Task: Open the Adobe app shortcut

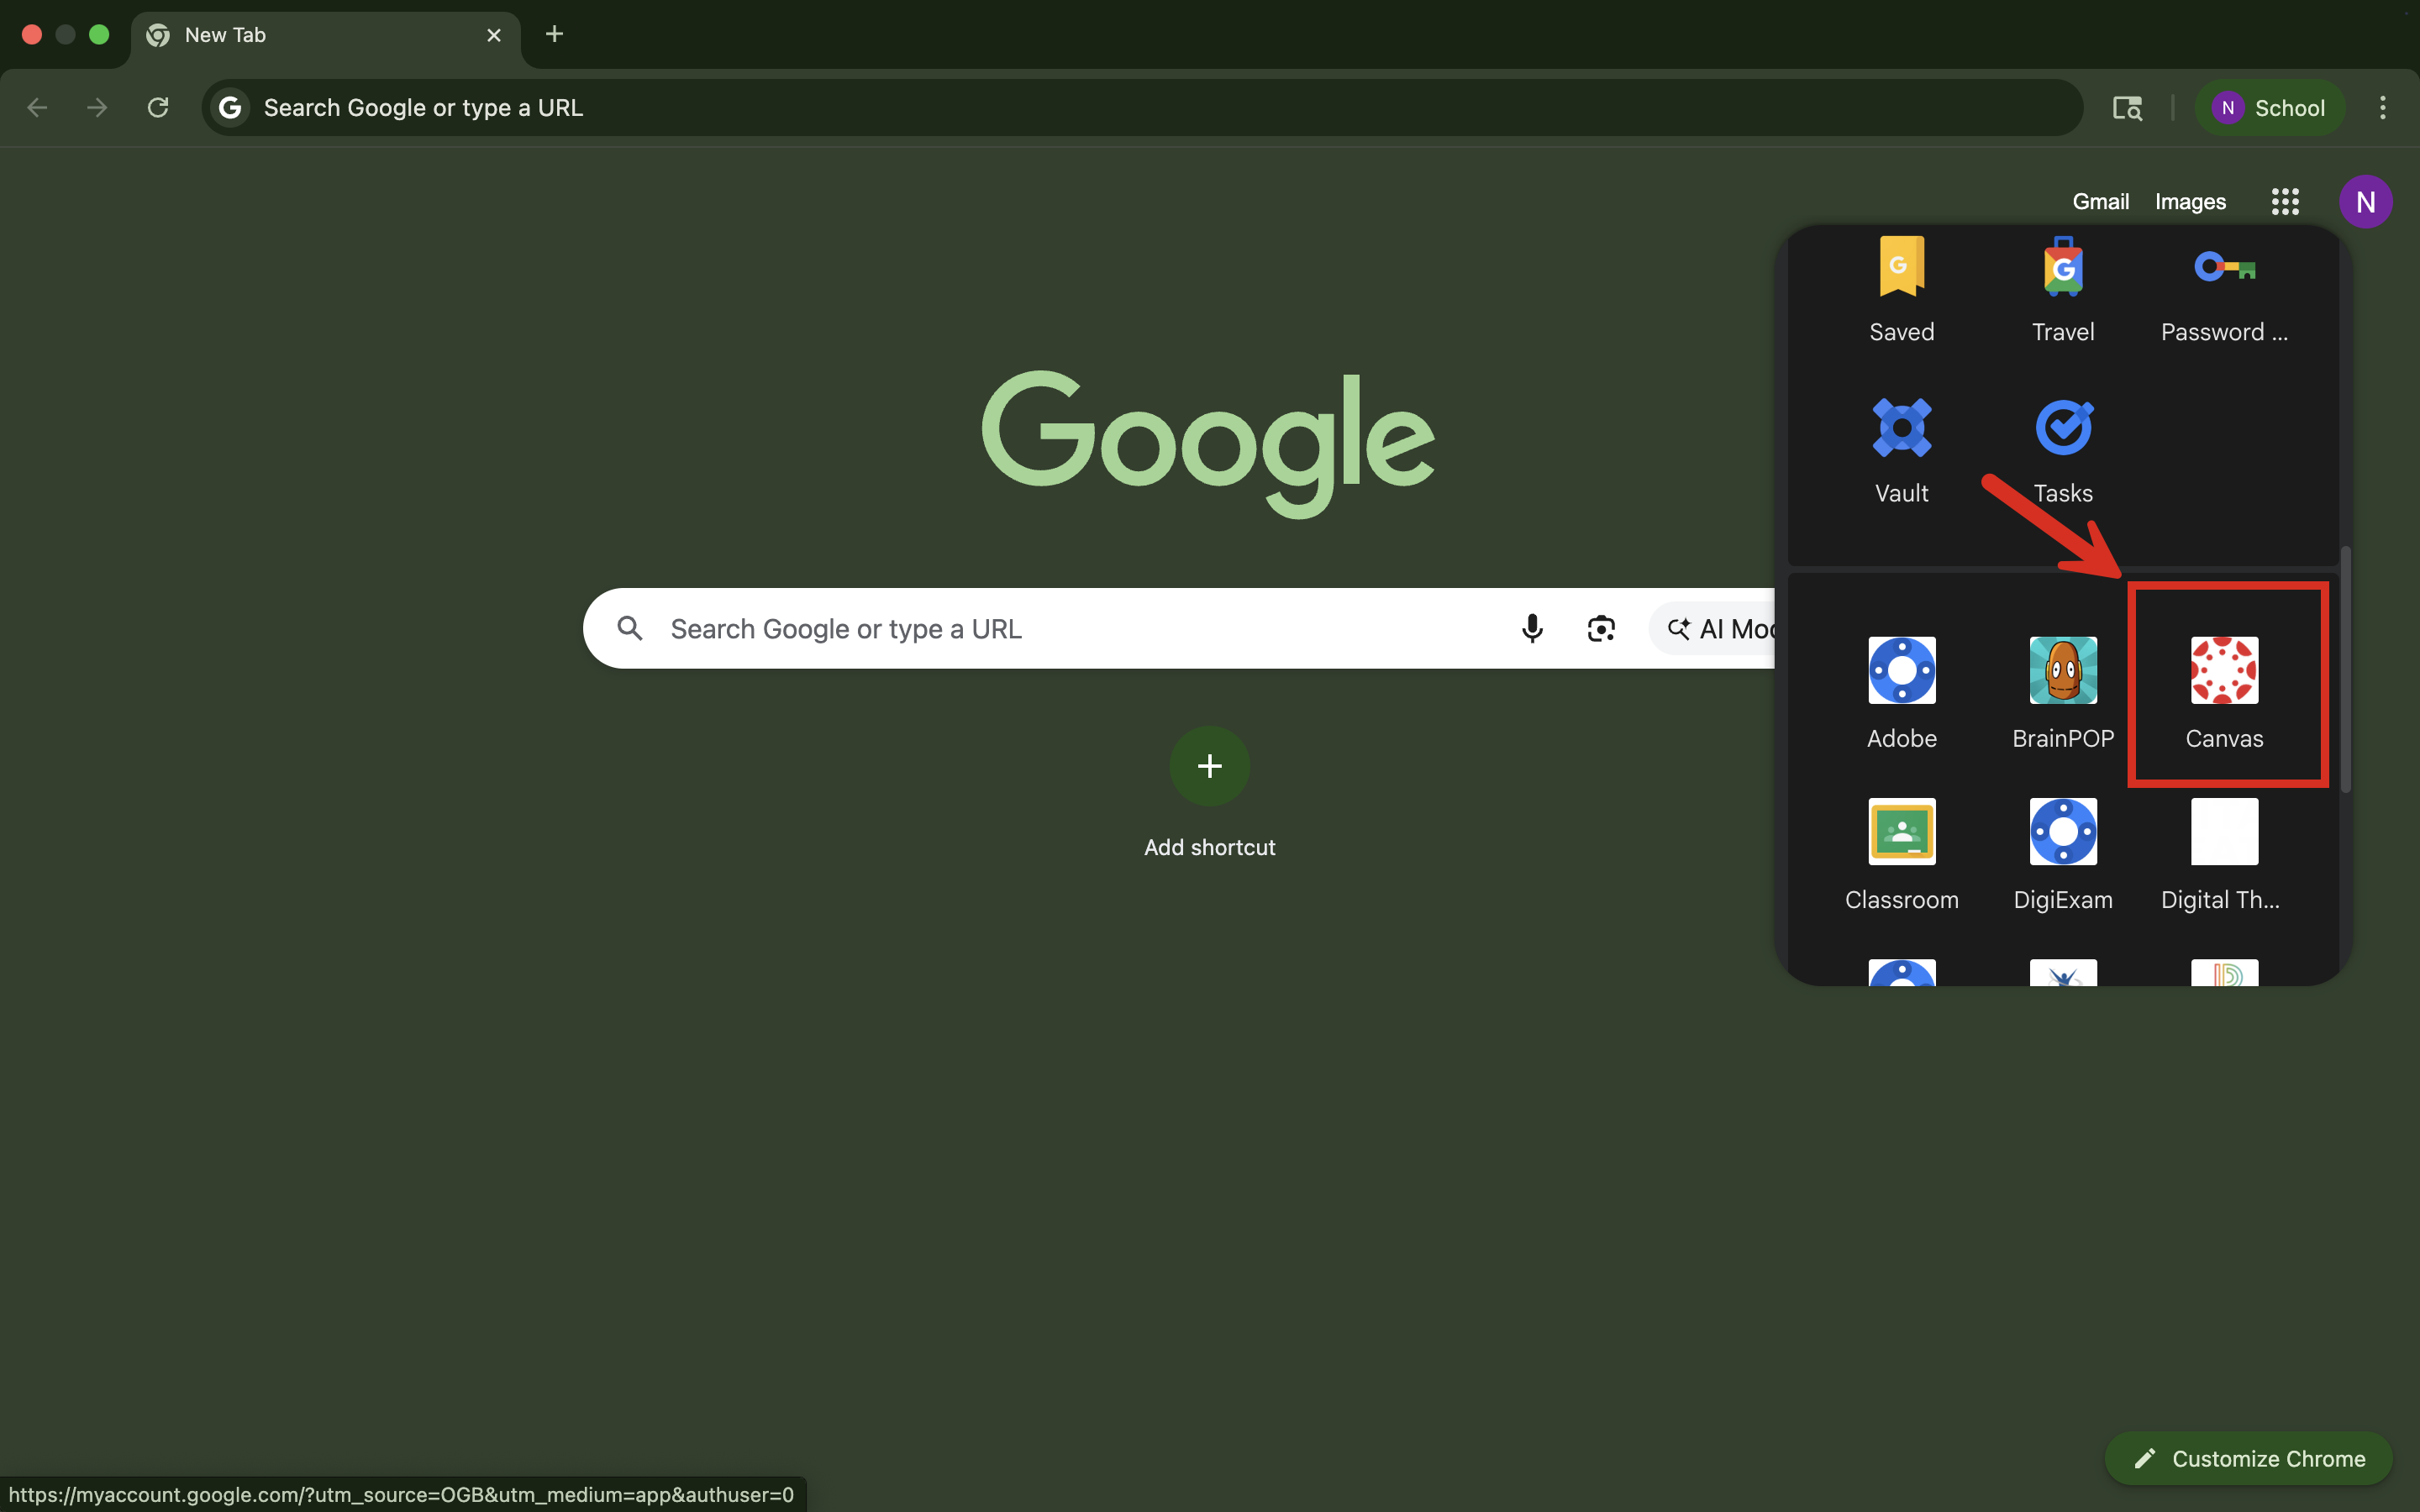Action: [x=1901, y=671]
